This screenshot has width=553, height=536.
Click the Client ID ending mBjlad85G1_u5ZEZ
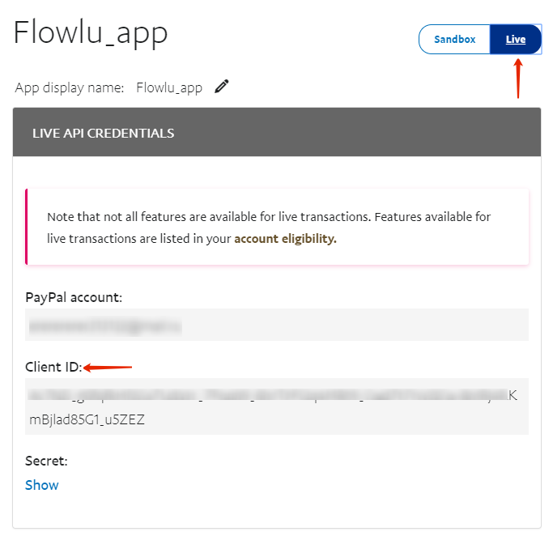[87, 419]
